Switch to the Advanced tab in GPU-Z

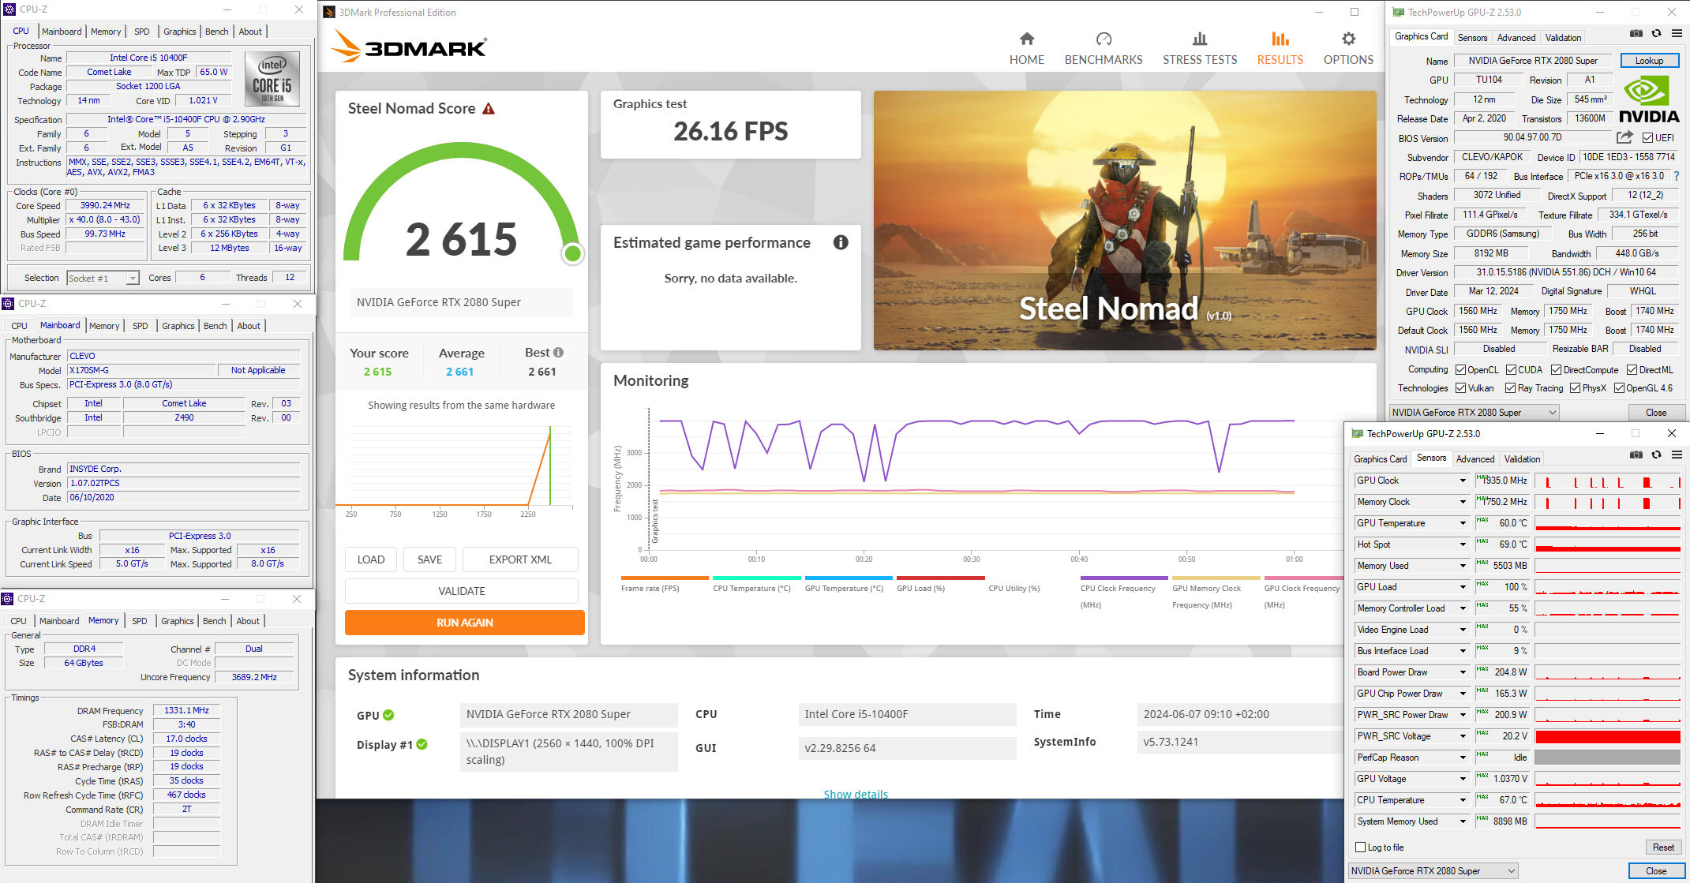pos(1516,38)
